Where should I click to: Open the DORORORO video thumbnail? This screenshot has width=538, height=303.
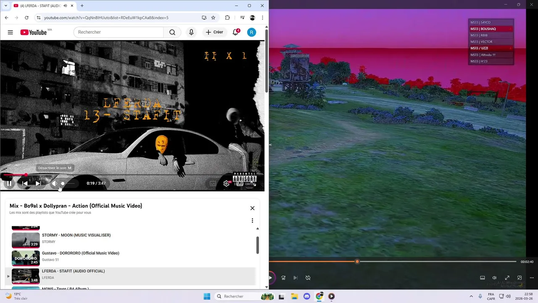pos(26,258)
